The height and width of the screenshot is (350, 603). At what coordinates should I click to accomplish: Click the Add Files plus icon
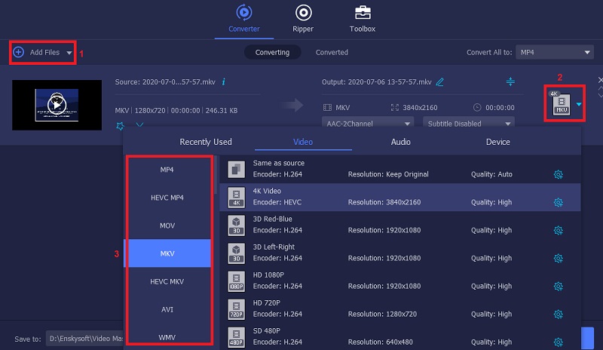tap(18, 52)
